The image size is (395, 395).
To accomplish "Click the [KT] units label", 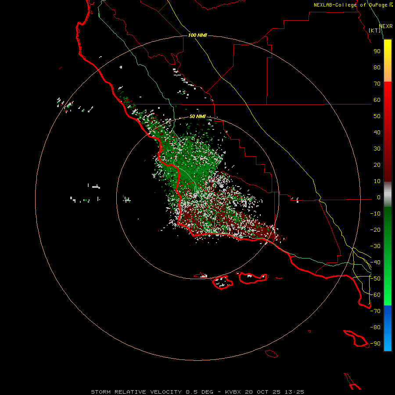I will point(375,30).
